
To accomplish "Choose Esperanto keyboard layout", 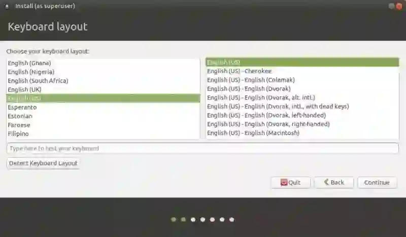I will [x=103, y=107].
